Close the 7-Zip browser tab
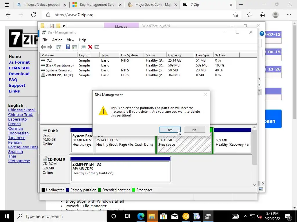This screenshot has width=297, height=222. click(x=231, y=5)
